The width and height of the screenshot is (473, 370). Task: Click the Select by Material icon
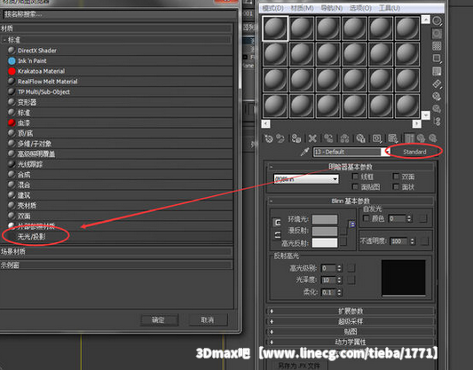point(437,108)
